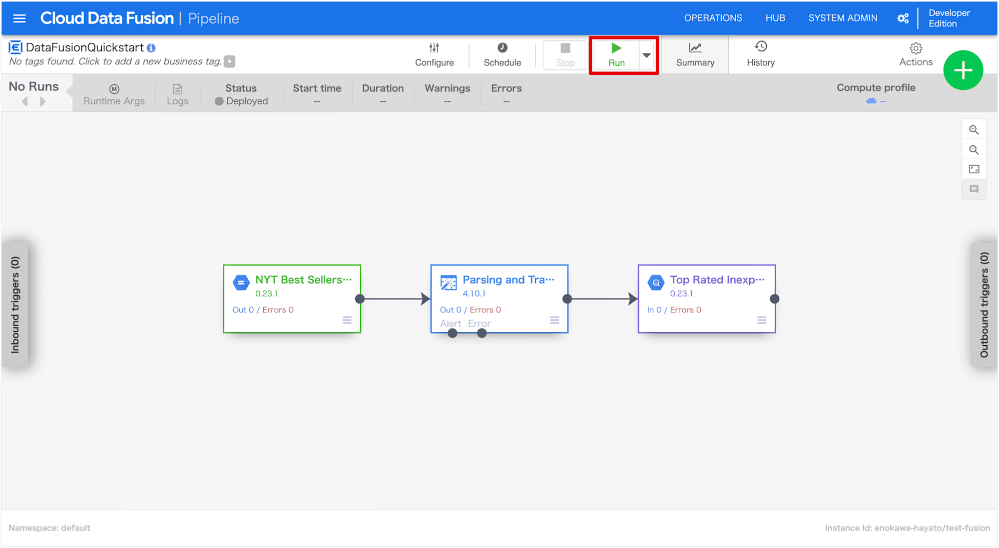The height and width of the screenshot is (548, 999).
Task: Open the Configure pipeline settings
Action: (434, 55)
